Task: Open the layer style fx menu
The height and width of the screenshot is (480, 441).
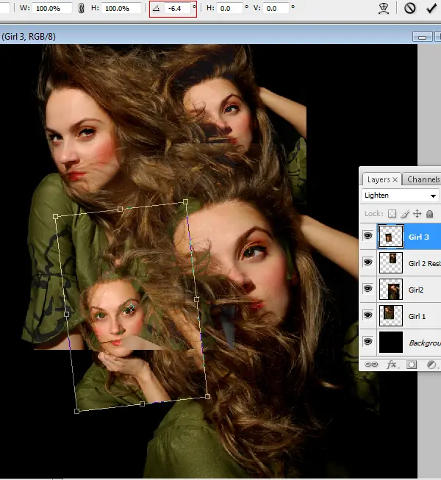Action: coord(392,364)
